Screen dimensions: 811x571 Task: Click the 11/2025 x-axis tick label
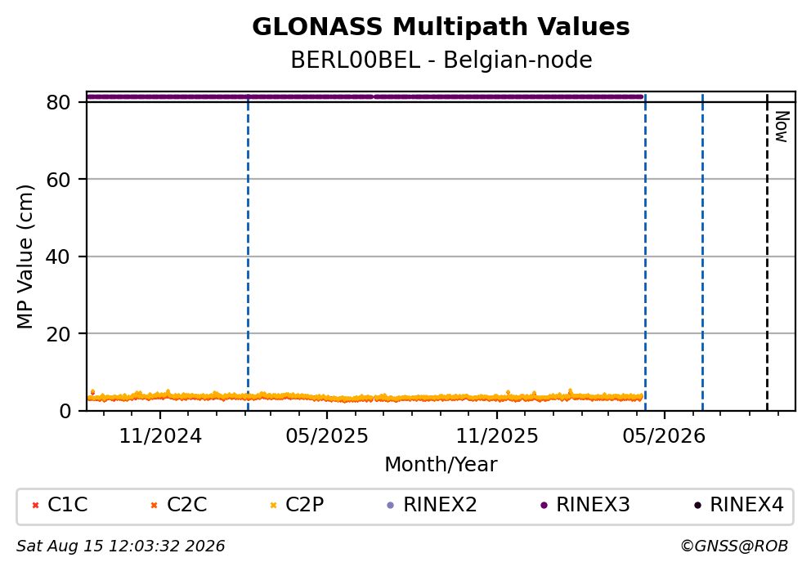click(x=497, y=437)
